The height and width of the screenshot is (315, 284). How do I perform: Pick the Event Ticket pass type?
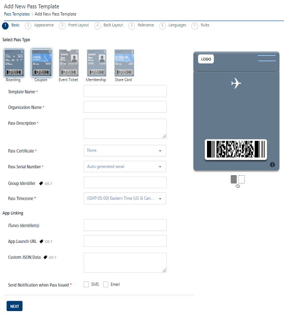tap(69, 63)
